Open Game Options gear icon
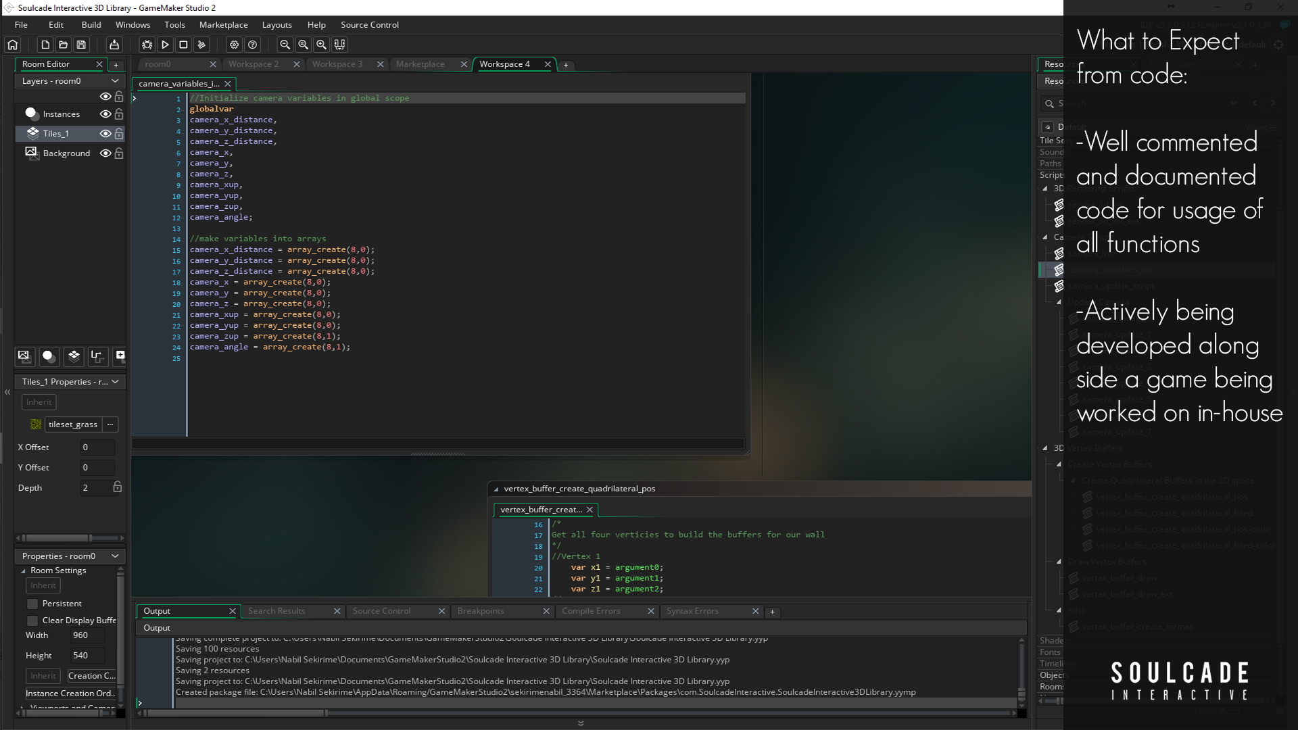Screen dimensions: 1298x730 [234, 45]
